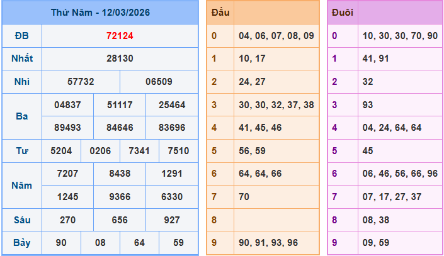
Task: Select seventh prize number 59
Action: click(178, 243)
